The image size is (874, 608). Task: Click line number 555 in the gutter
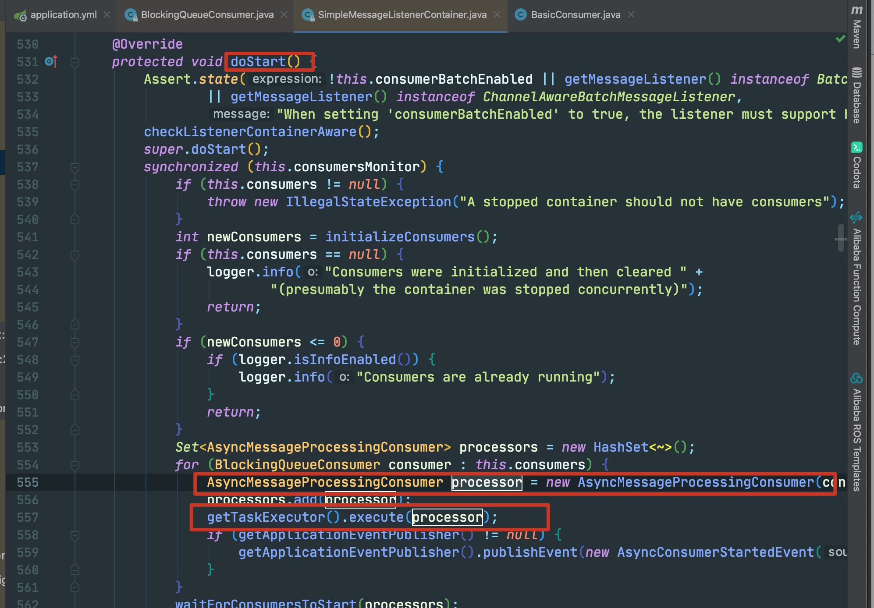pos(28,482)
